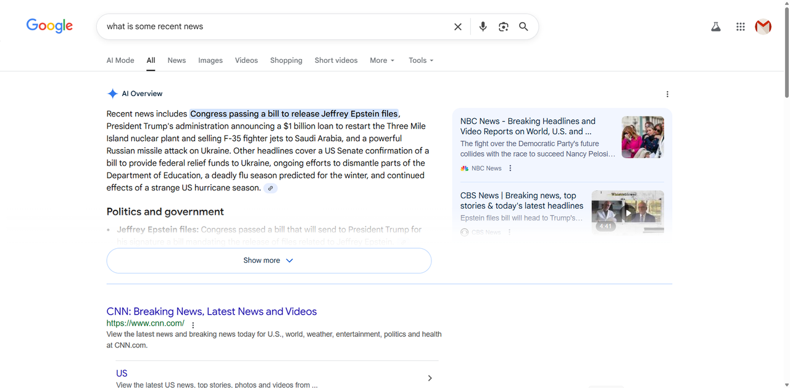Switch to the News tab
This screenshot has width=790, height=388.
[x=177, y=60]
